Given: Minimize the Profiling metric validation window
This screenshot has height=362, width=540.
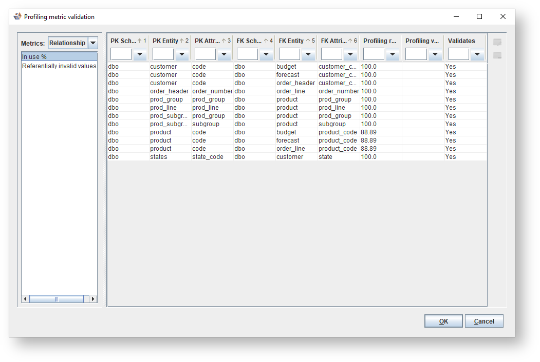Looking at the screenshot, I should 456,16.
